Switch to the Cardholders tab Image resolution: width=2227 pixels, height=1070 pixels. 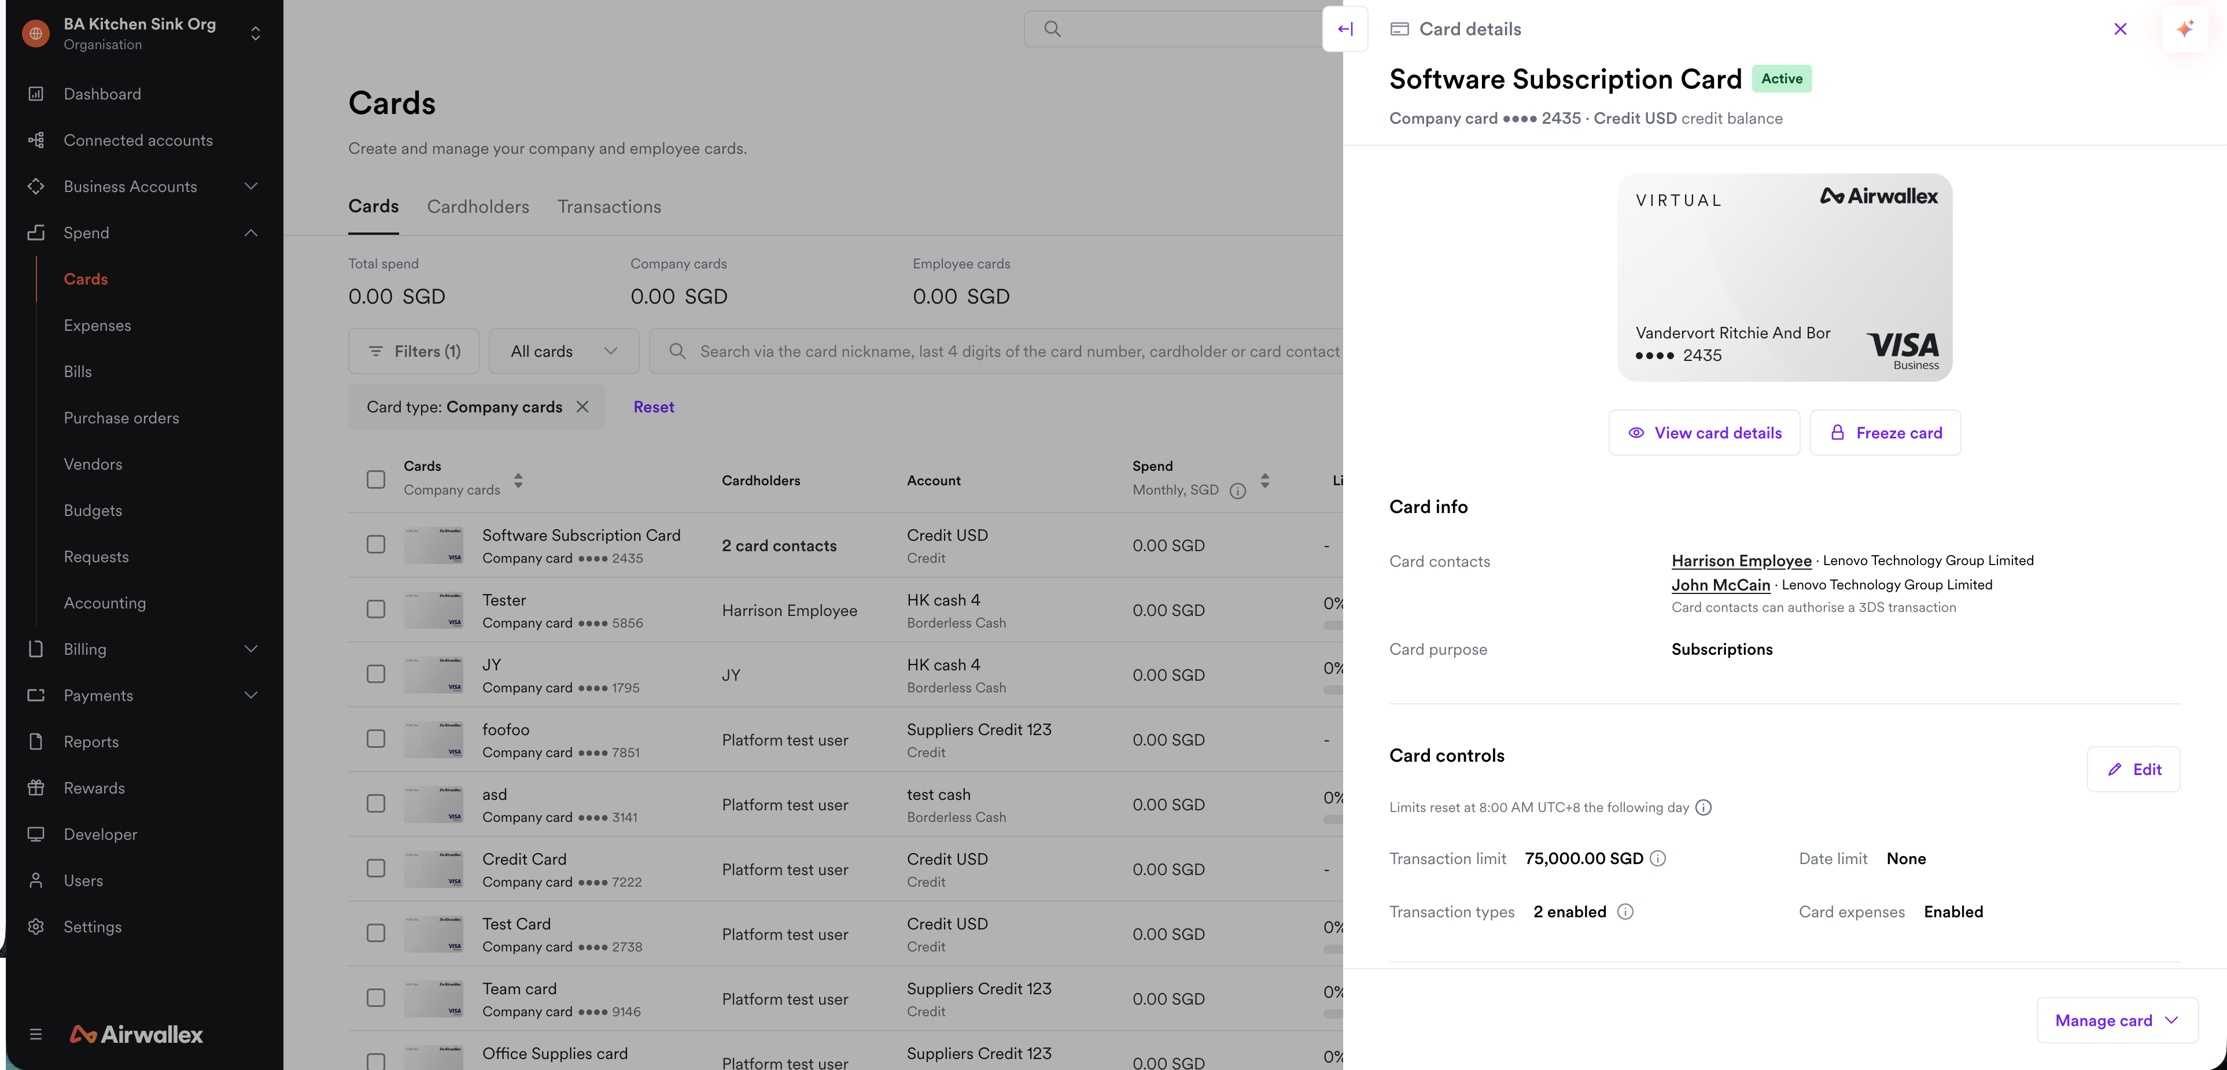[478, 206]
